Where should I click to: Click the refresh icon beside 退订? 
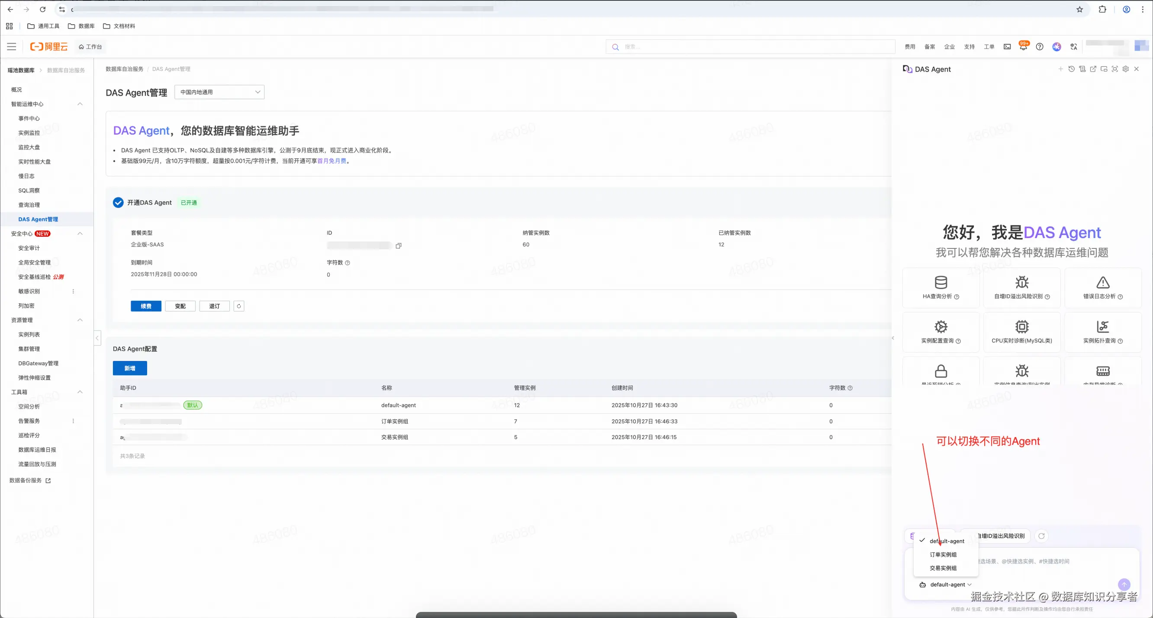(239, 306)
